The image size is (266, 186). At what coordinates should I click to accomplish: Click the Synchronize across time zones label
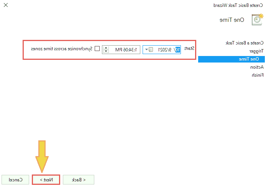[x=61, y=49]
